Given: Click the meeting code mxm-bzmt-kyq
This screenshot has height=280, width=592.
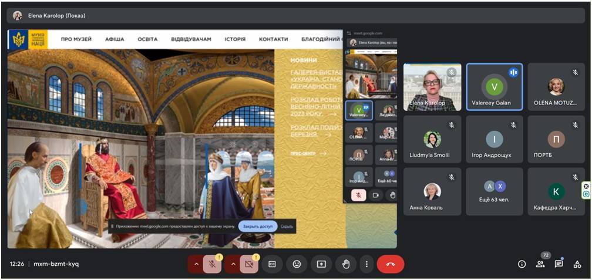Looking at the screenshot, I should [x=56, y=264].
